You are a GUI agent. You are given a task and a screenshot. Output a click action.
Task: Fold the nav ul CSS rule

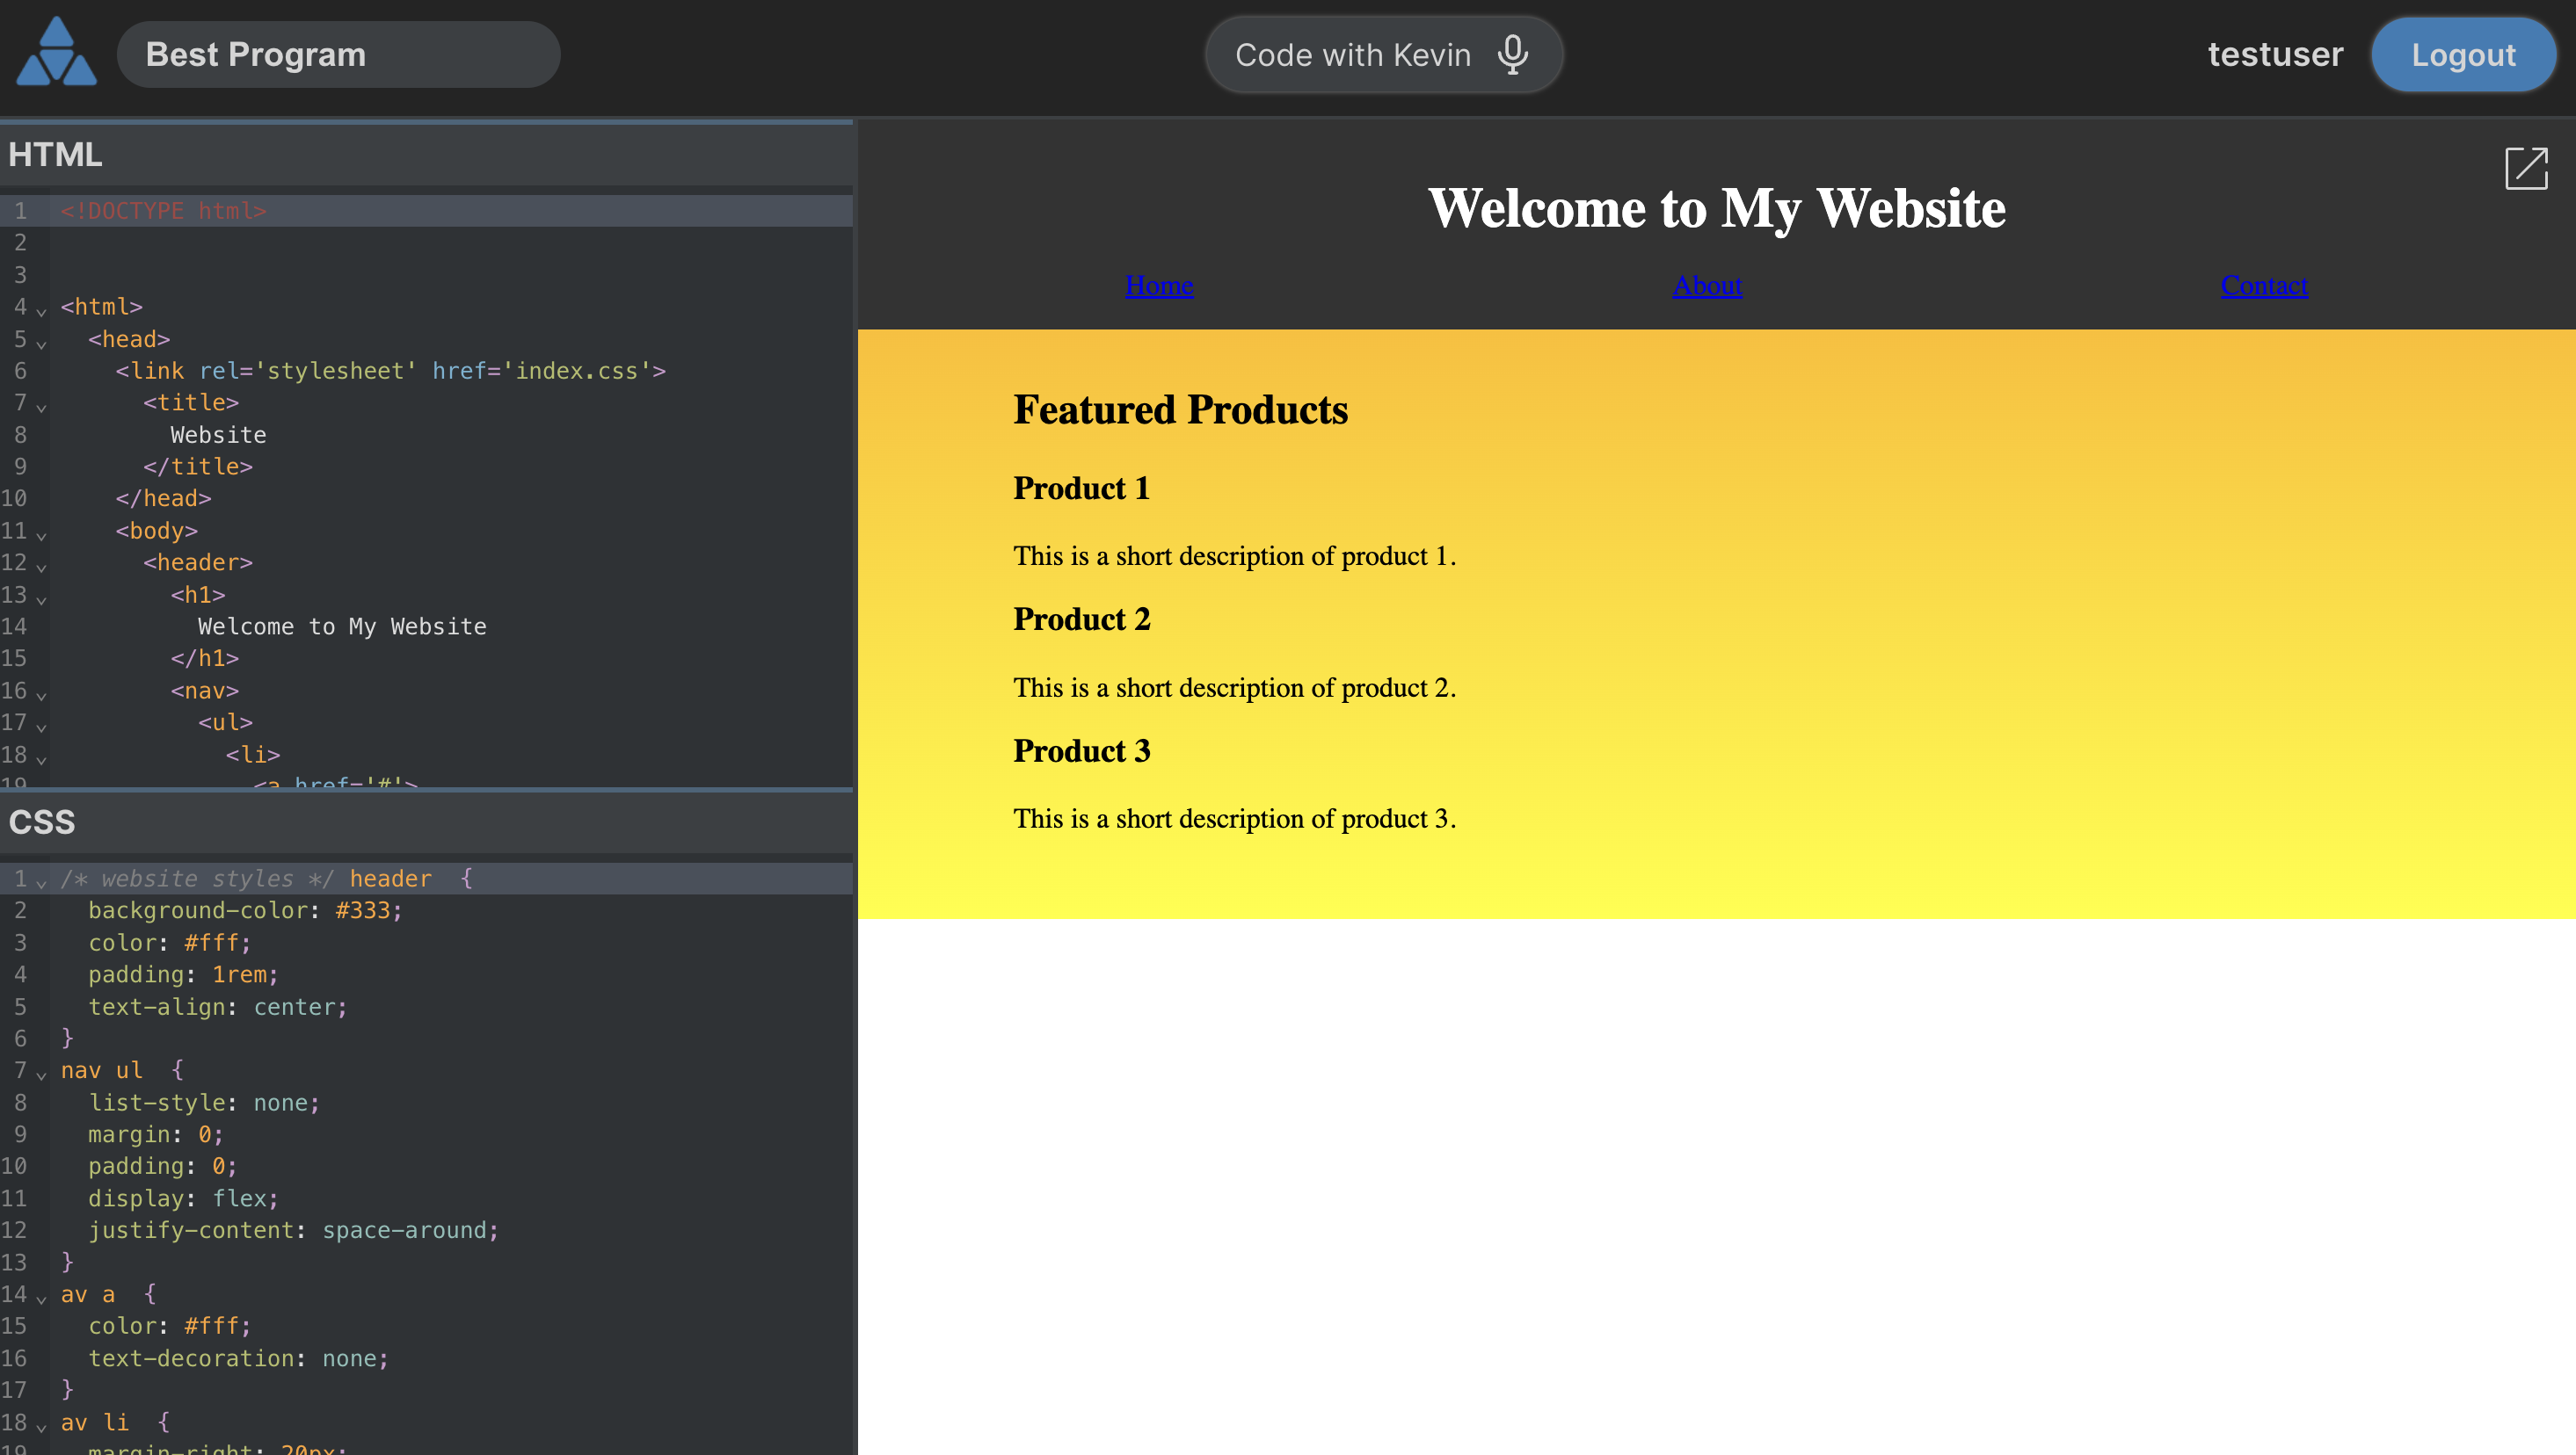[x=41, y=1075]
